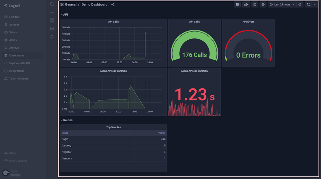Viewport: 321px width, 179px height.
Task: Open Live tail in sidebar
Action: (x=14, y=17)
